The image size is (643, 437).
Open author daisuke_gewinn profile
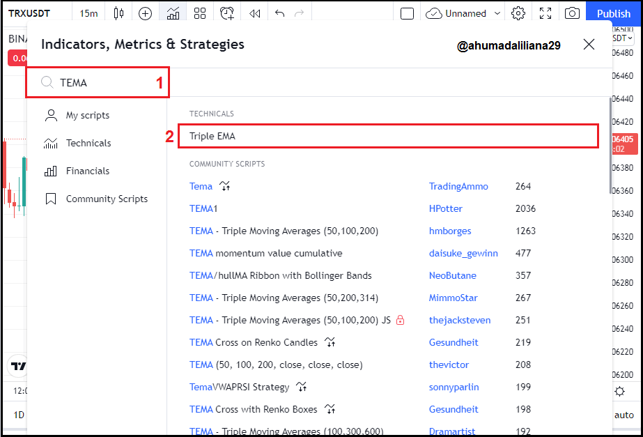(463, 253)
